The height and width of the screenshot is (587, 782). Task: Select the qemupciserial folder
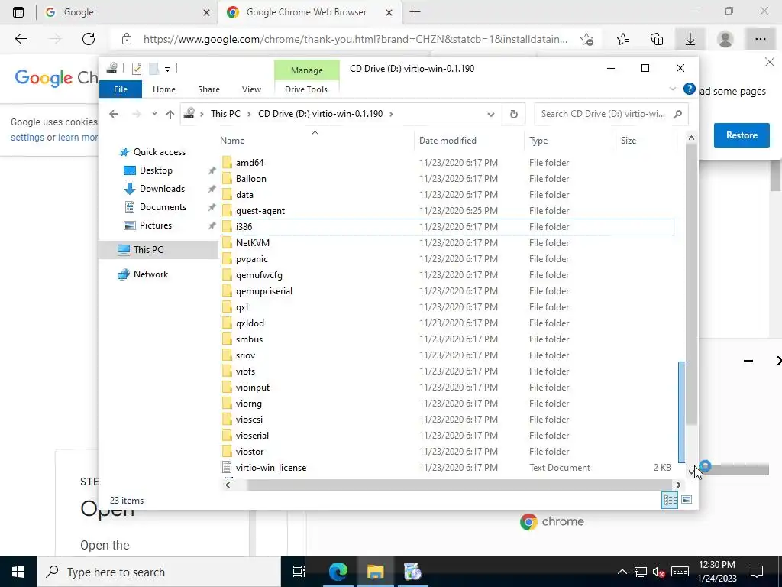click(263, 291)
